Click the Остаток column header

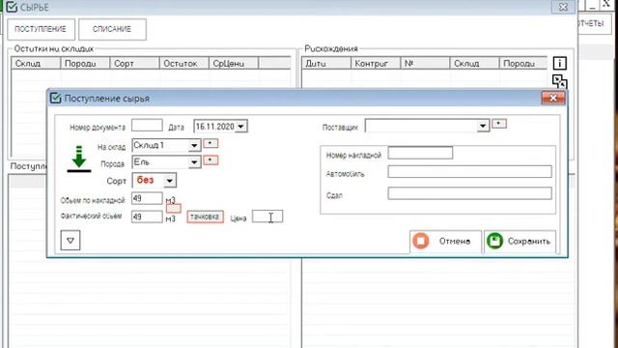(184, 63)
